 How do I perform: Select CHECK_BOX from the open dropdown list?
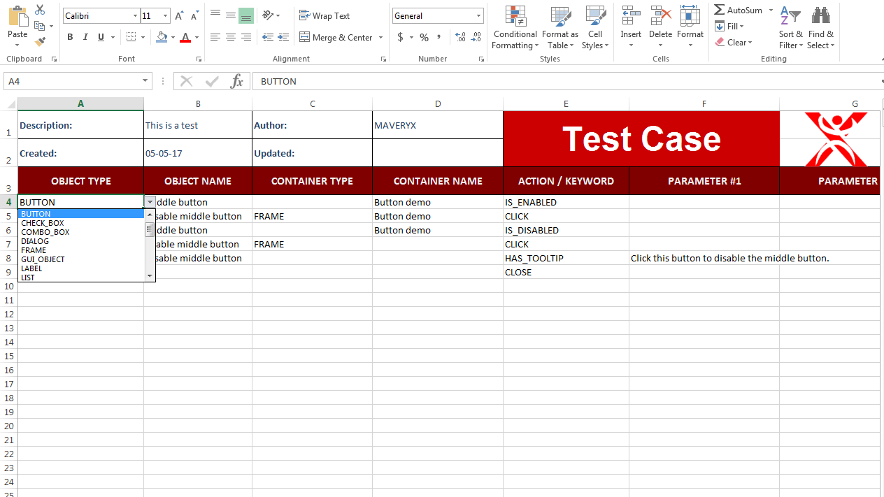42,222
